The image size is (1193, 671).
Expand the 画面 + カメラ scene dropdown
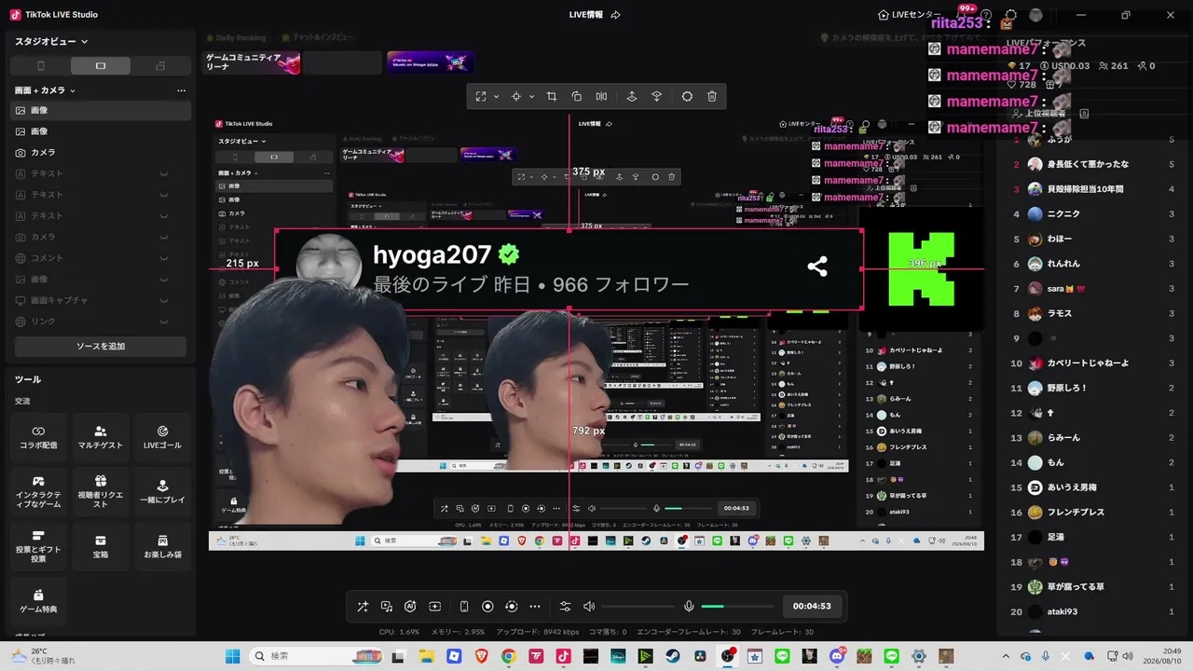(46, 90)
